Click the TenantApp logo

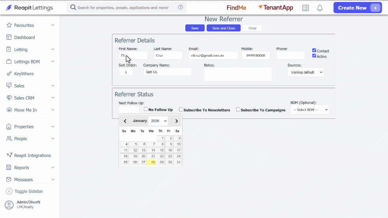(x=276, y=7)
